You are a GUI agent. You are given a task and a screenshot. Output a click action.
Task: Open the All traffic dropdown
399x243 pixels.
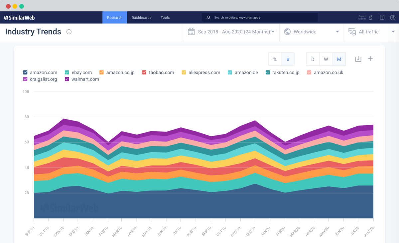371,32
